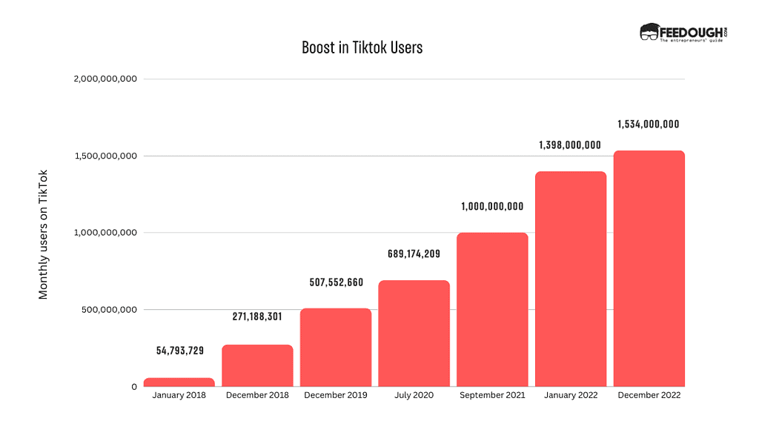
Task: Click the 1,398,000,000 data label
Action: click(x=570, y=145)
